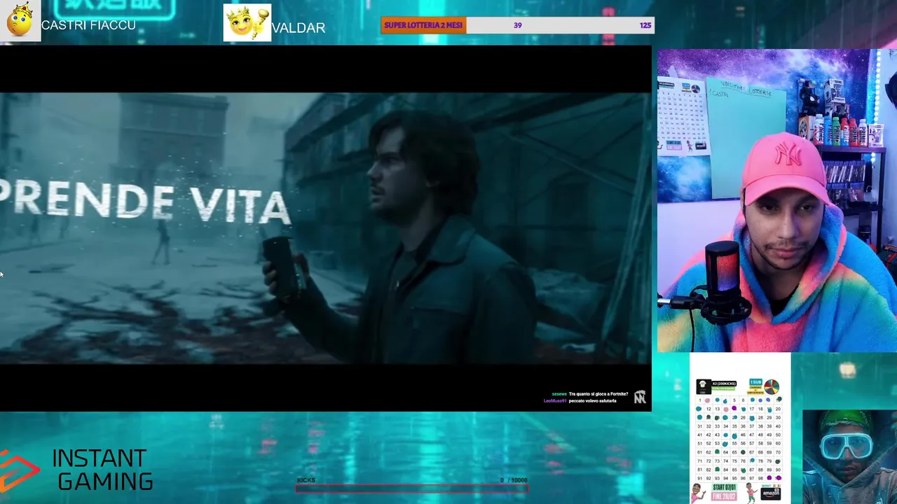
Task: Click the streamer webcam feed
Action: [x=777, y=201]
